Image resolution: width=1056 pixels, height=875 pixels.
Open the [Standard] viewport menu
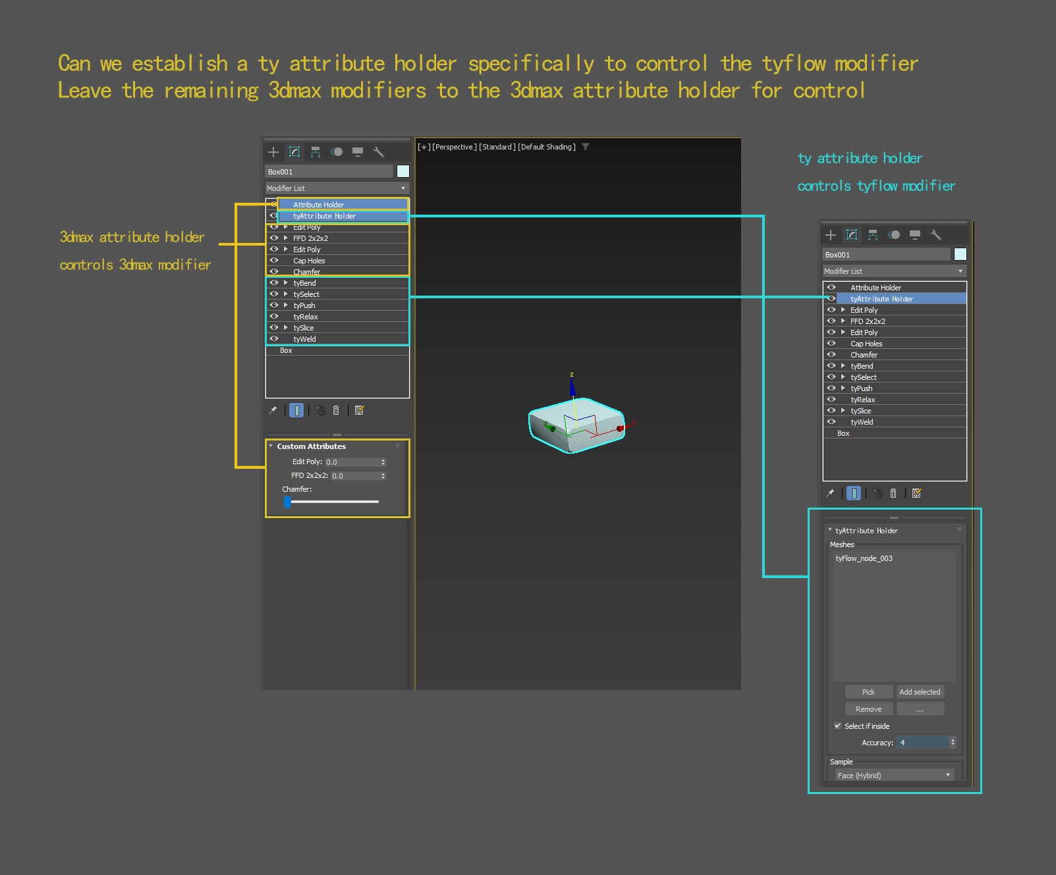(497, 147)
